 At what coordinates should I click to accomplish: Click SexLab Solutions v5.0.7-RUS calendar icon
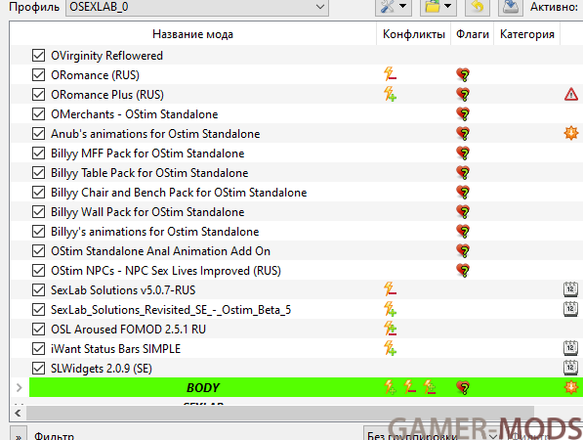(x=570, y=289)
